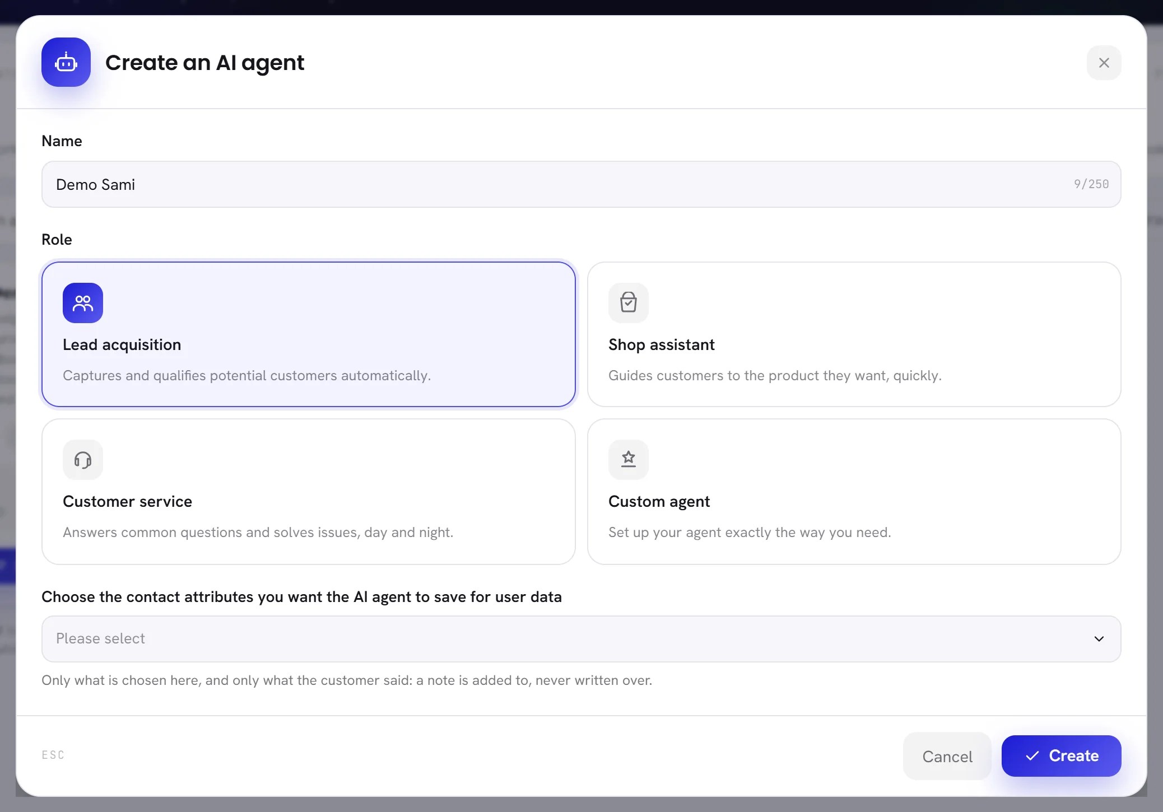This screenshot has height=812, width=1163.
Task: Close the Create an AI agent dialog
Action: click(1104, 63)
